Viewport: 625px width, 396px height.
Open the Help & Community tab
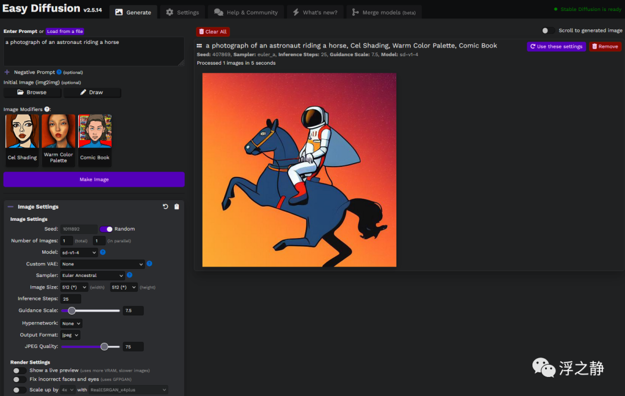tap(246, 12)
